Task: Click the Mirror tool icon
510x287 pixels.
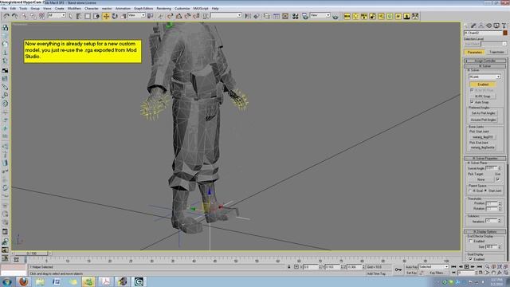Action: (x=248, y=16)
